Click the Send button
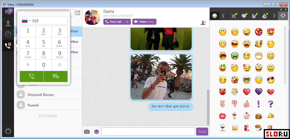The width and height of the screenshot is (290, 139). pyautogui.click(x=202, y=132)
